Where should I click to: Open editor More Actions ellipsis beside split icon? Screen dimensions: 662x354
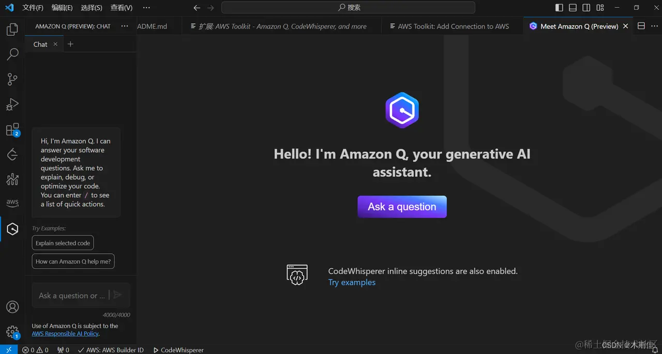[x=655, y=26]
